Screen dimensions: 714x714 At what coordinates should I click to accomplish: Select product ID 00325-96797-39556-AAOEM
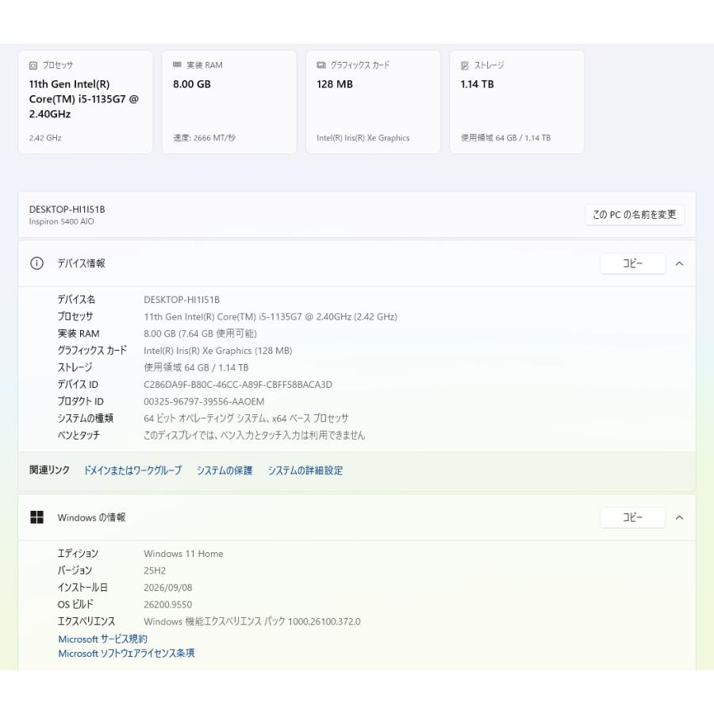tap(204, 401)
